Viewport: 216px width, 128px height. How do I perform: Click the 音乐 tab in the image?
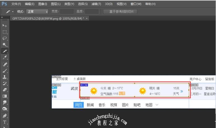point(102,105)
